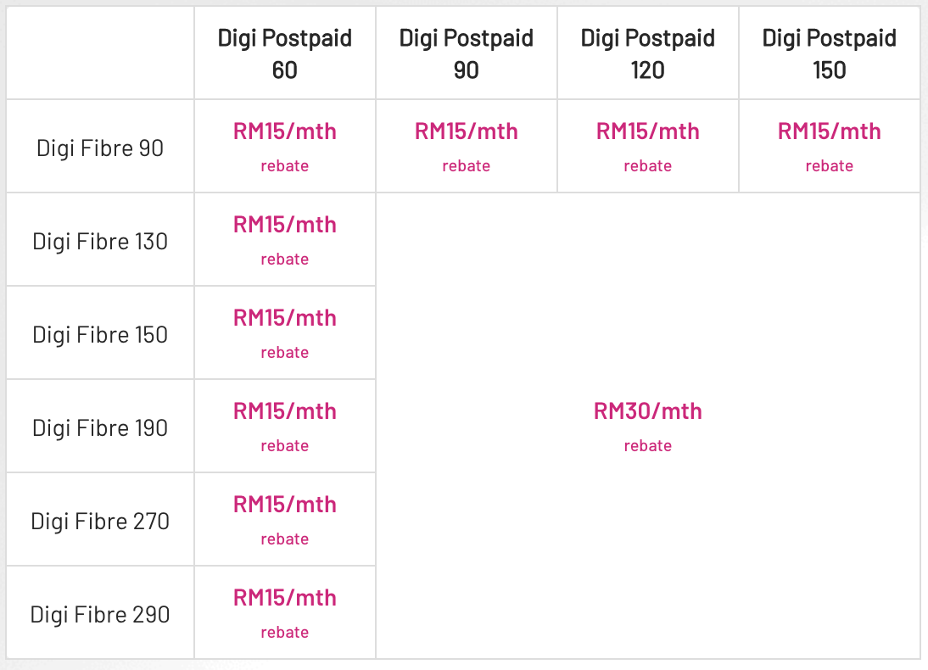Click Fibre 290 and Postpaid 60 rebate cell
This screenshot has height=670, width=928.
click(285, 612)
